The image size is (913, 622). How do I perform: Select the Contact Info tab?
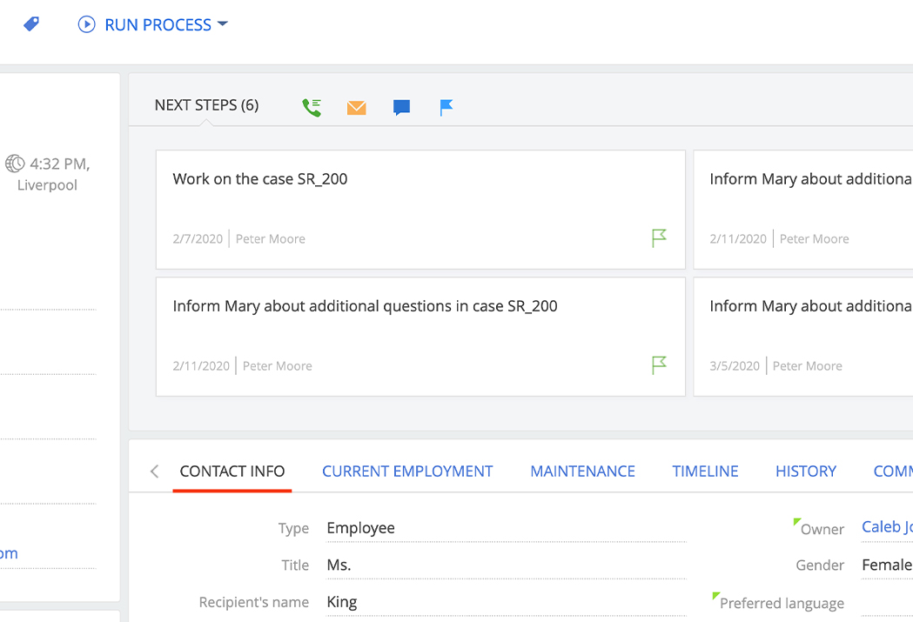[232, 472]
